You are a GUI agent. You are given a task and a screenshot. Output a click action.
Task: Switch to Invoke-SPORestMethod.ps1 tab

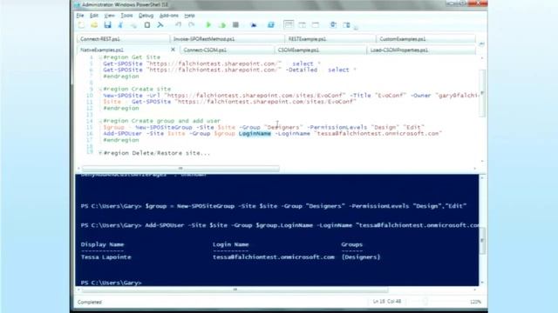point(227,39)
